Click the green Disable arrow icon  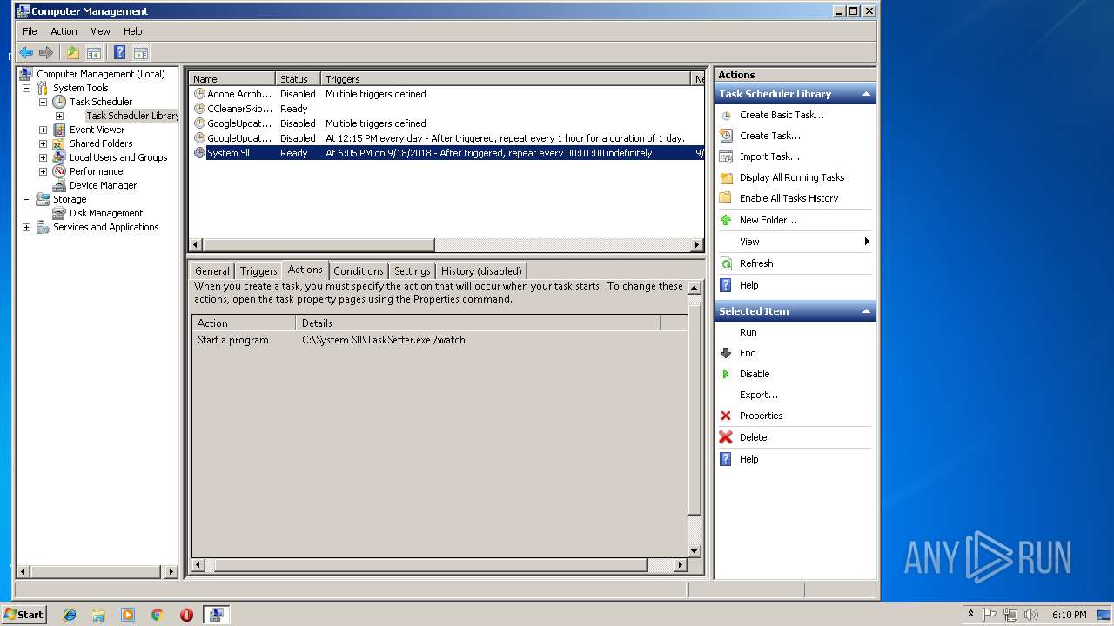pos(726,374)
